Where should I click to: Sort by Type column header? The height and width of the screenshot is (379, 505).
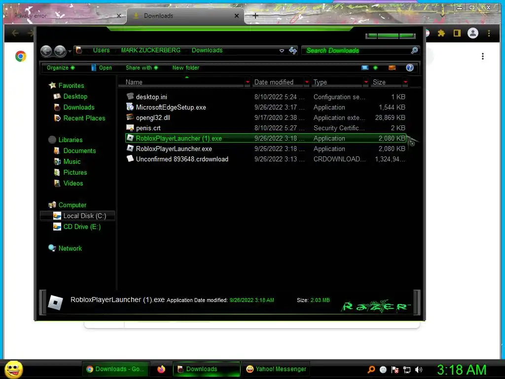(337, 82)
